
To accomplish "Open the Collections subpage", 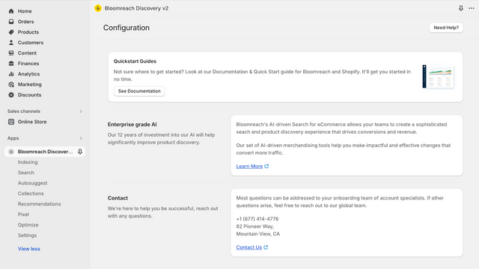I will point(31,194).
